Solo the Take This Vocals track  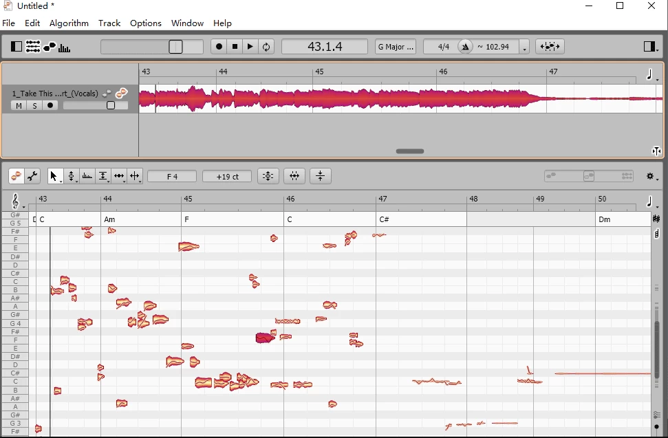point(34,105)
